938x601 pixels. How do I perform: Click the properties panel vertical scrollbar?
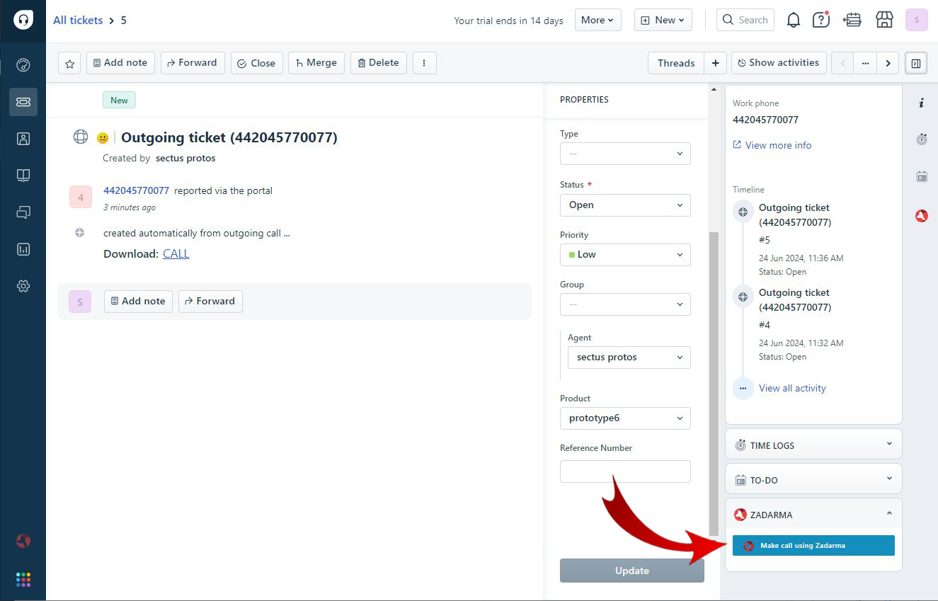(x=714, y=382)
